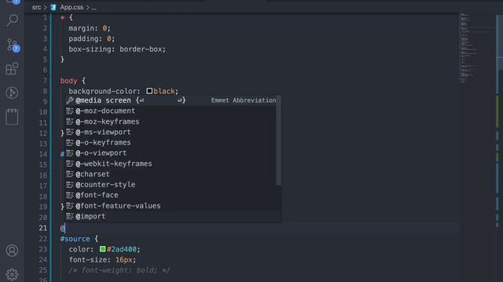Viewport: 503px width, 282px height.
Task: Click the editor minimap preview
Action: 476,48
